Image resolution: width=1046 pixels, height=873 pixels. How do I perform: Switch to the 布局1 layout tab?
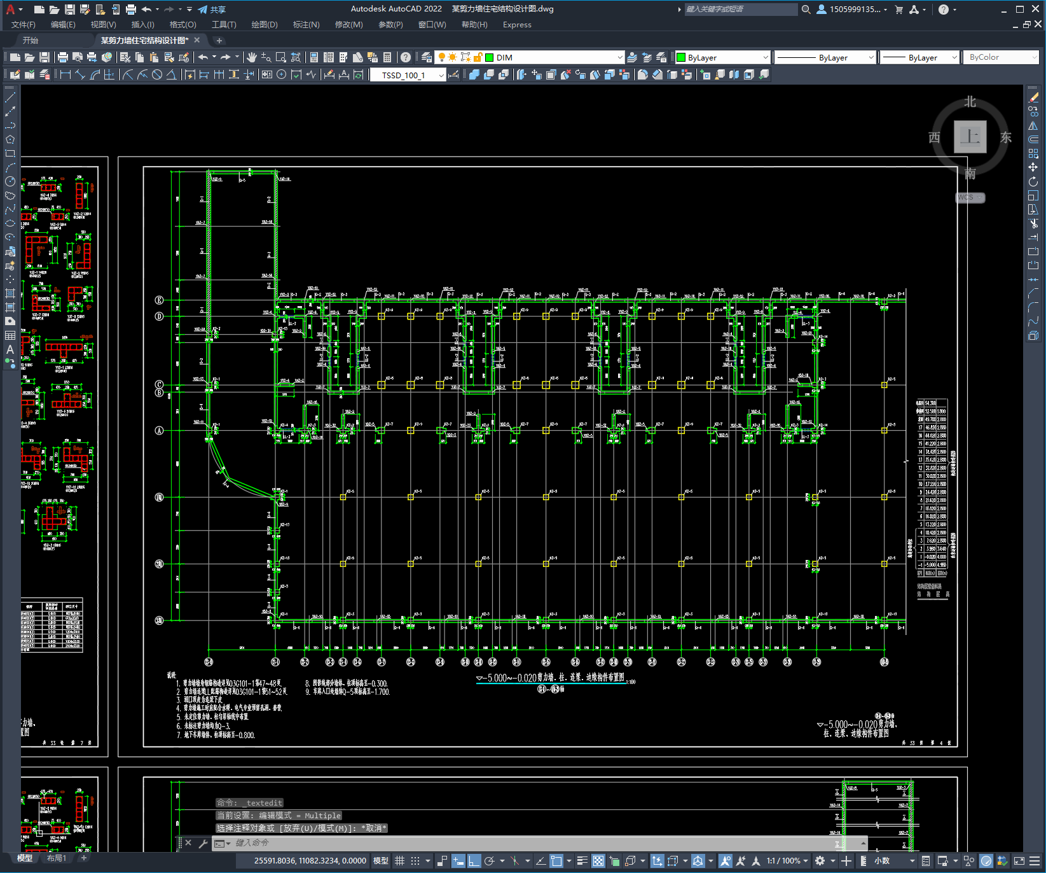57,858
